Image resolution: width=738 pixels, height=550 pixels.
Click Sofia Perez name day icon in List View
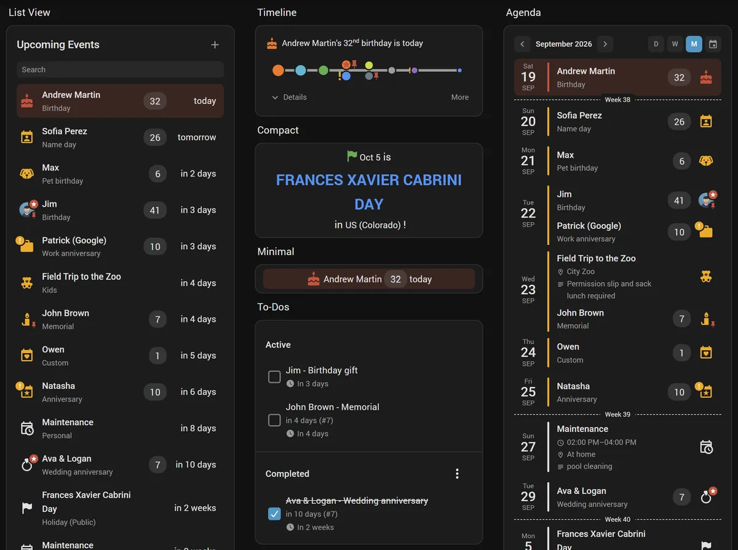coord(26,137)
